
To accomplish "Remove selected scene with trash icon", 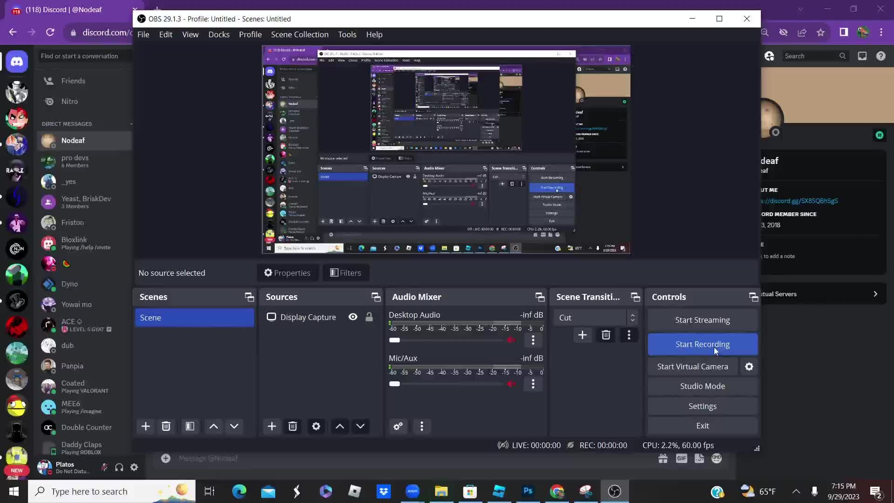I will [x=166, y=426].
